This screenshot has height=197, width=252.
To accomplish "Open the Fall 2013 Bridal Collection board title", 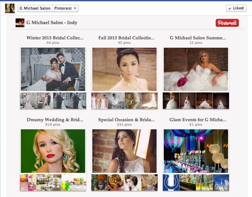I will tap(126, 38).
